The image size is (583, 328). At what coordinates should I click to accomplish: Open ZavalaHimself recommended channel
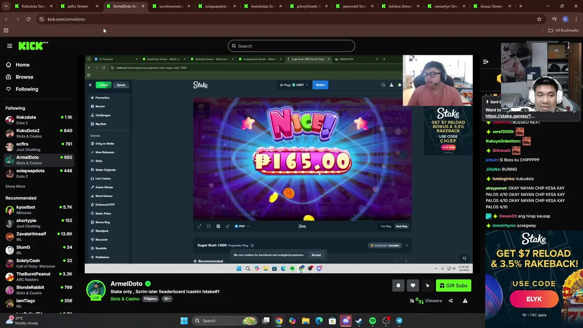click(x=39, y=236)
